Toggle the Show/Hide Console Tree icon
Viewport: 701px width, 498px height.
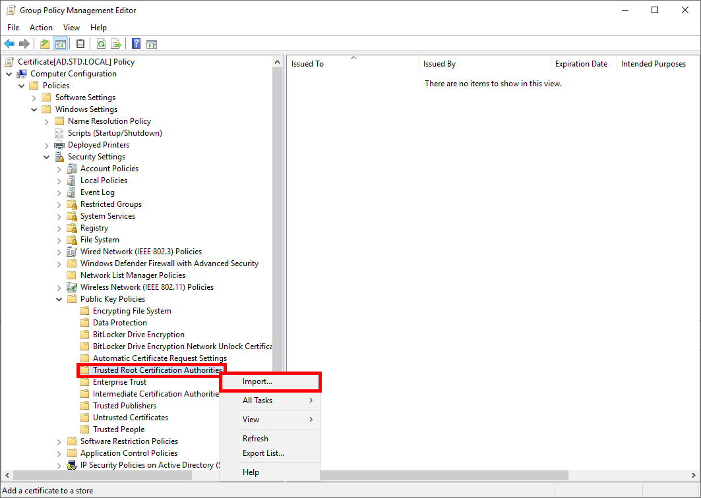(61, 44)
